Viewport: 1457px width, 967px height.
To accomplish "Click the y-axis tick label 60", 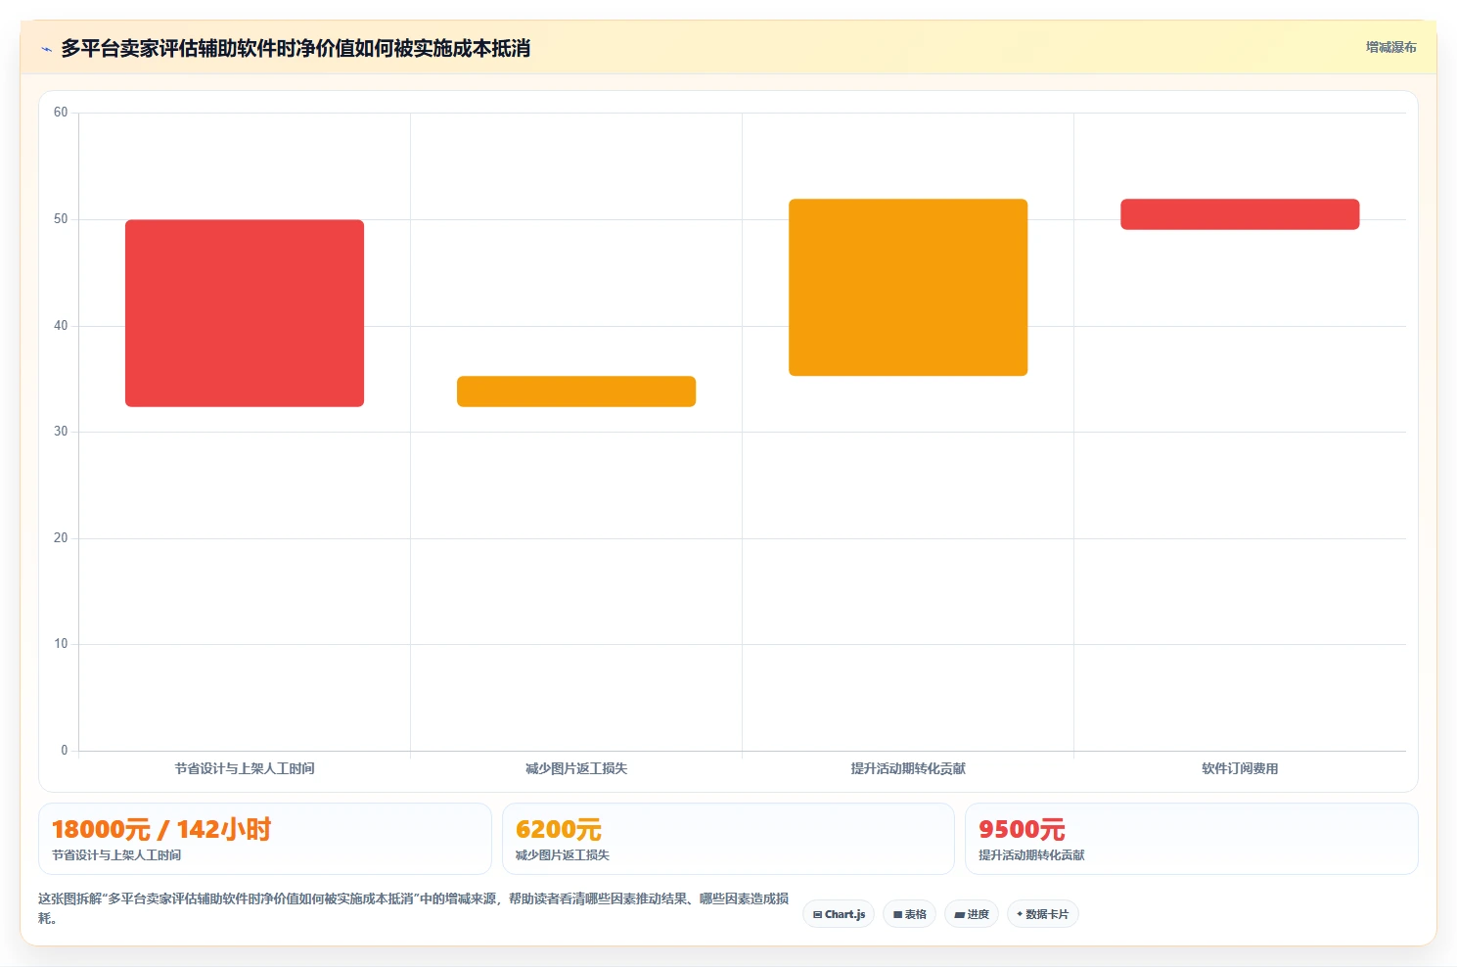I will (x=61, y=113).
